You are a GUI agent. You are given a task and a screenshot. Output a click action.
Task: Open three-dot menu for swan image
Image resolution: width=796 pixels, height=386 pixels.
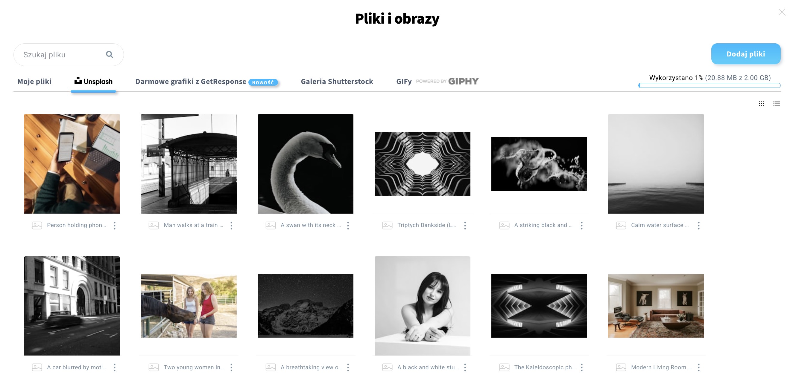click(x=348, y=225)
